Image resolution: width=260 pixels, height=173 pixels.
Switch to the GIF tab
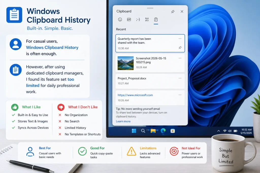coord(129,20)
